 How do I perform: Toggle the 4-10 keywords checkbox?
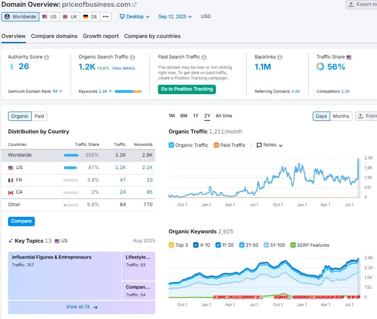[196, 245]
